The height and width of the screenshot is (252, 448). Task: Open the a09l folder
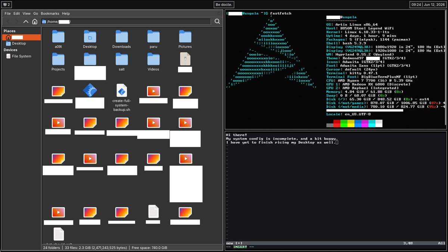click(x=58, y=40)
